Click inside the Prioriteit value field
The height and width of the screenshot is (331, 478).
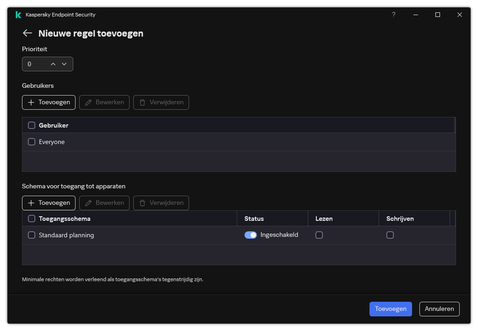(x=37, y=64)
